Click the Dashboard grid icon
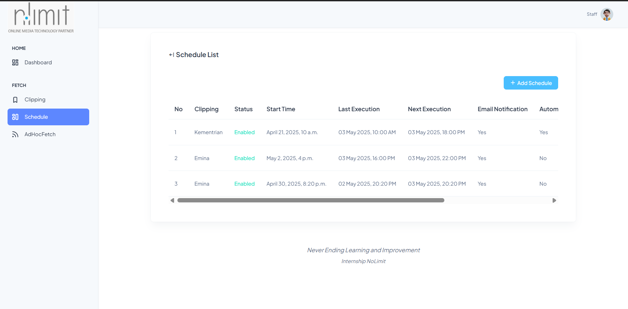This screenshot has height=309, width=628. coord(15,62)
